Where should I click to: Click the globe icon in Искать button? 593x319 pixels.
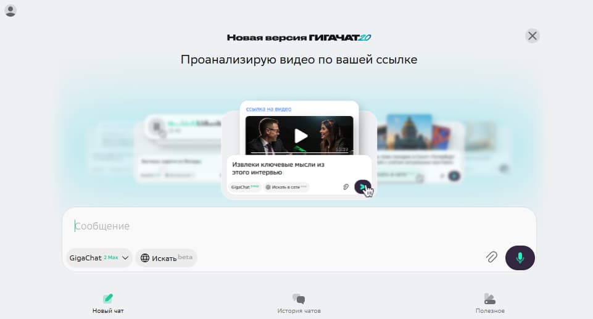pyautogui.click(x=145, y=258)
